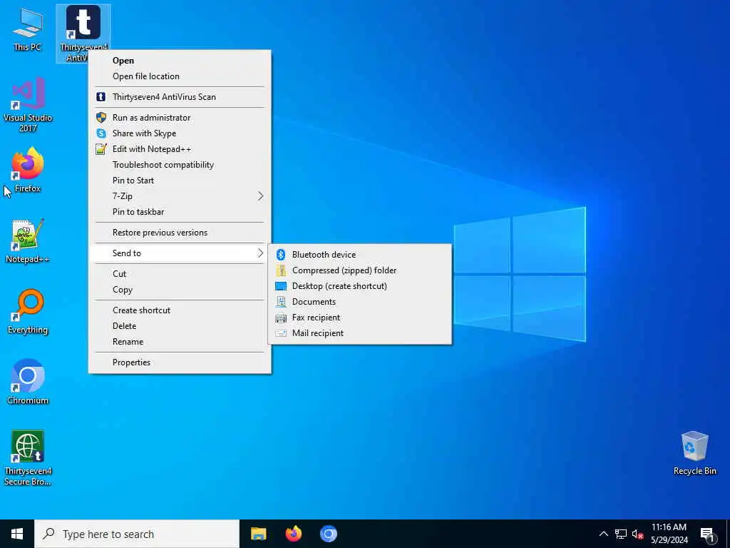
Task: Select Chromium desktop shortcut
Action: pos(28,382)
